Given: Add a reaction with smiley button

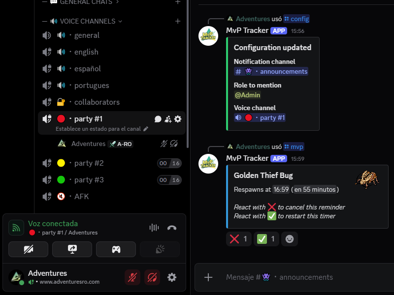Looking at the screenshot, I should click(x=290, y=239).
